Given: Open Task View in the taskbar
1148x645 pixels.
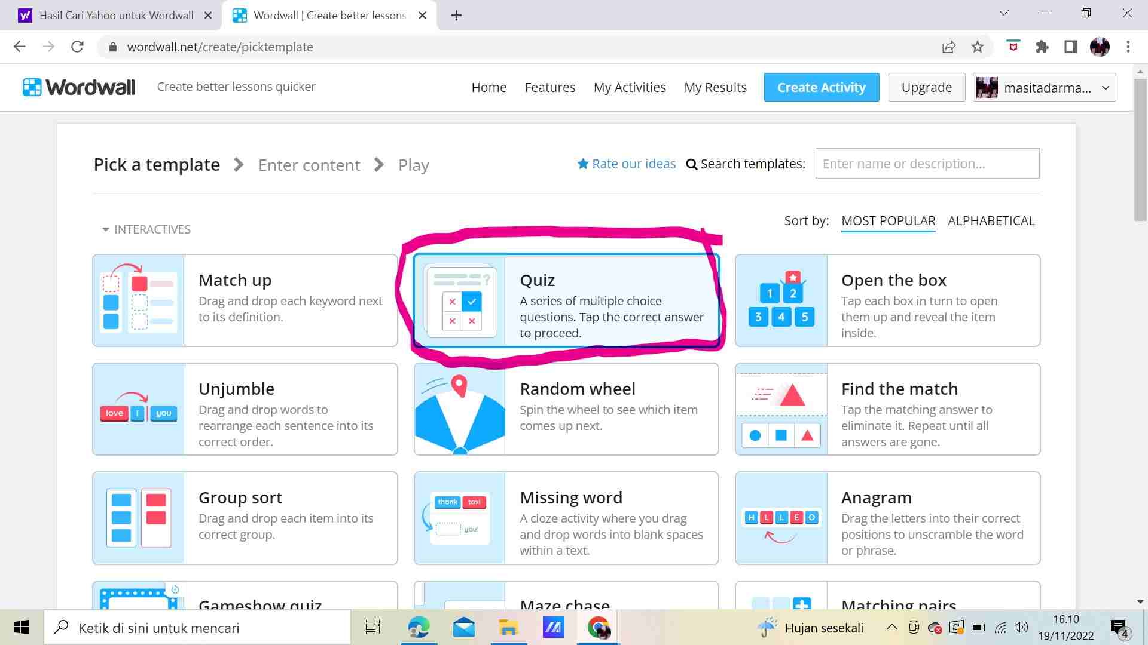Looking at the screenshot, I should (x=373, y=628).
